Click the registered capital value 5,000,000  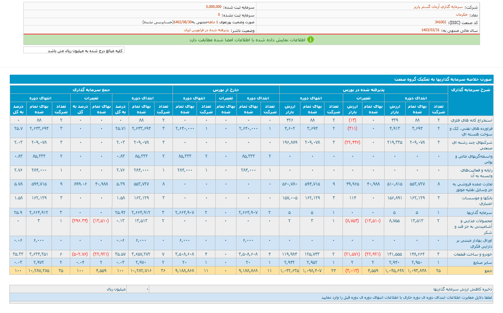[214, 7]
